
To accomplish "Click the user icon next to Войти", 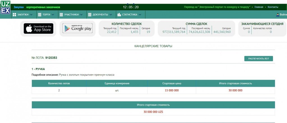I will pyautogui.click(x=277, y=15).
